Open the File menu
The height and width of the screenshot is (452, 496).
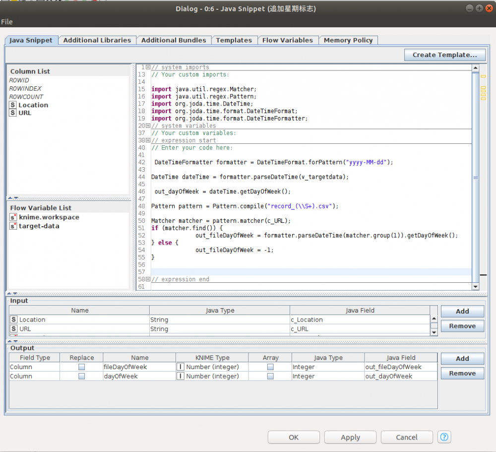click(x=7, y=22)
